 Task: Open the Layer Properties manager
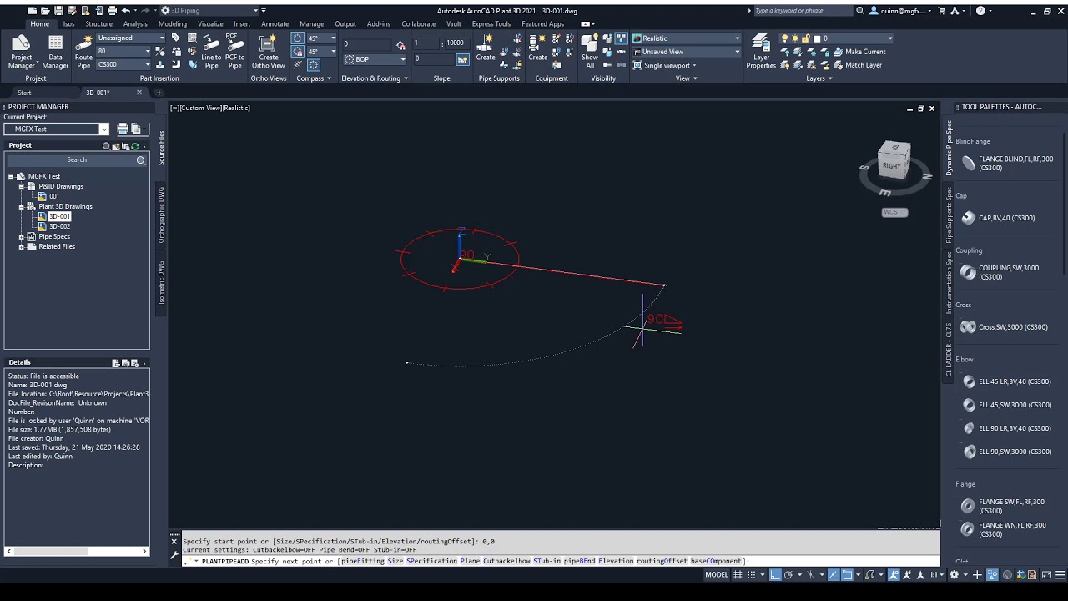click(761, 52)
